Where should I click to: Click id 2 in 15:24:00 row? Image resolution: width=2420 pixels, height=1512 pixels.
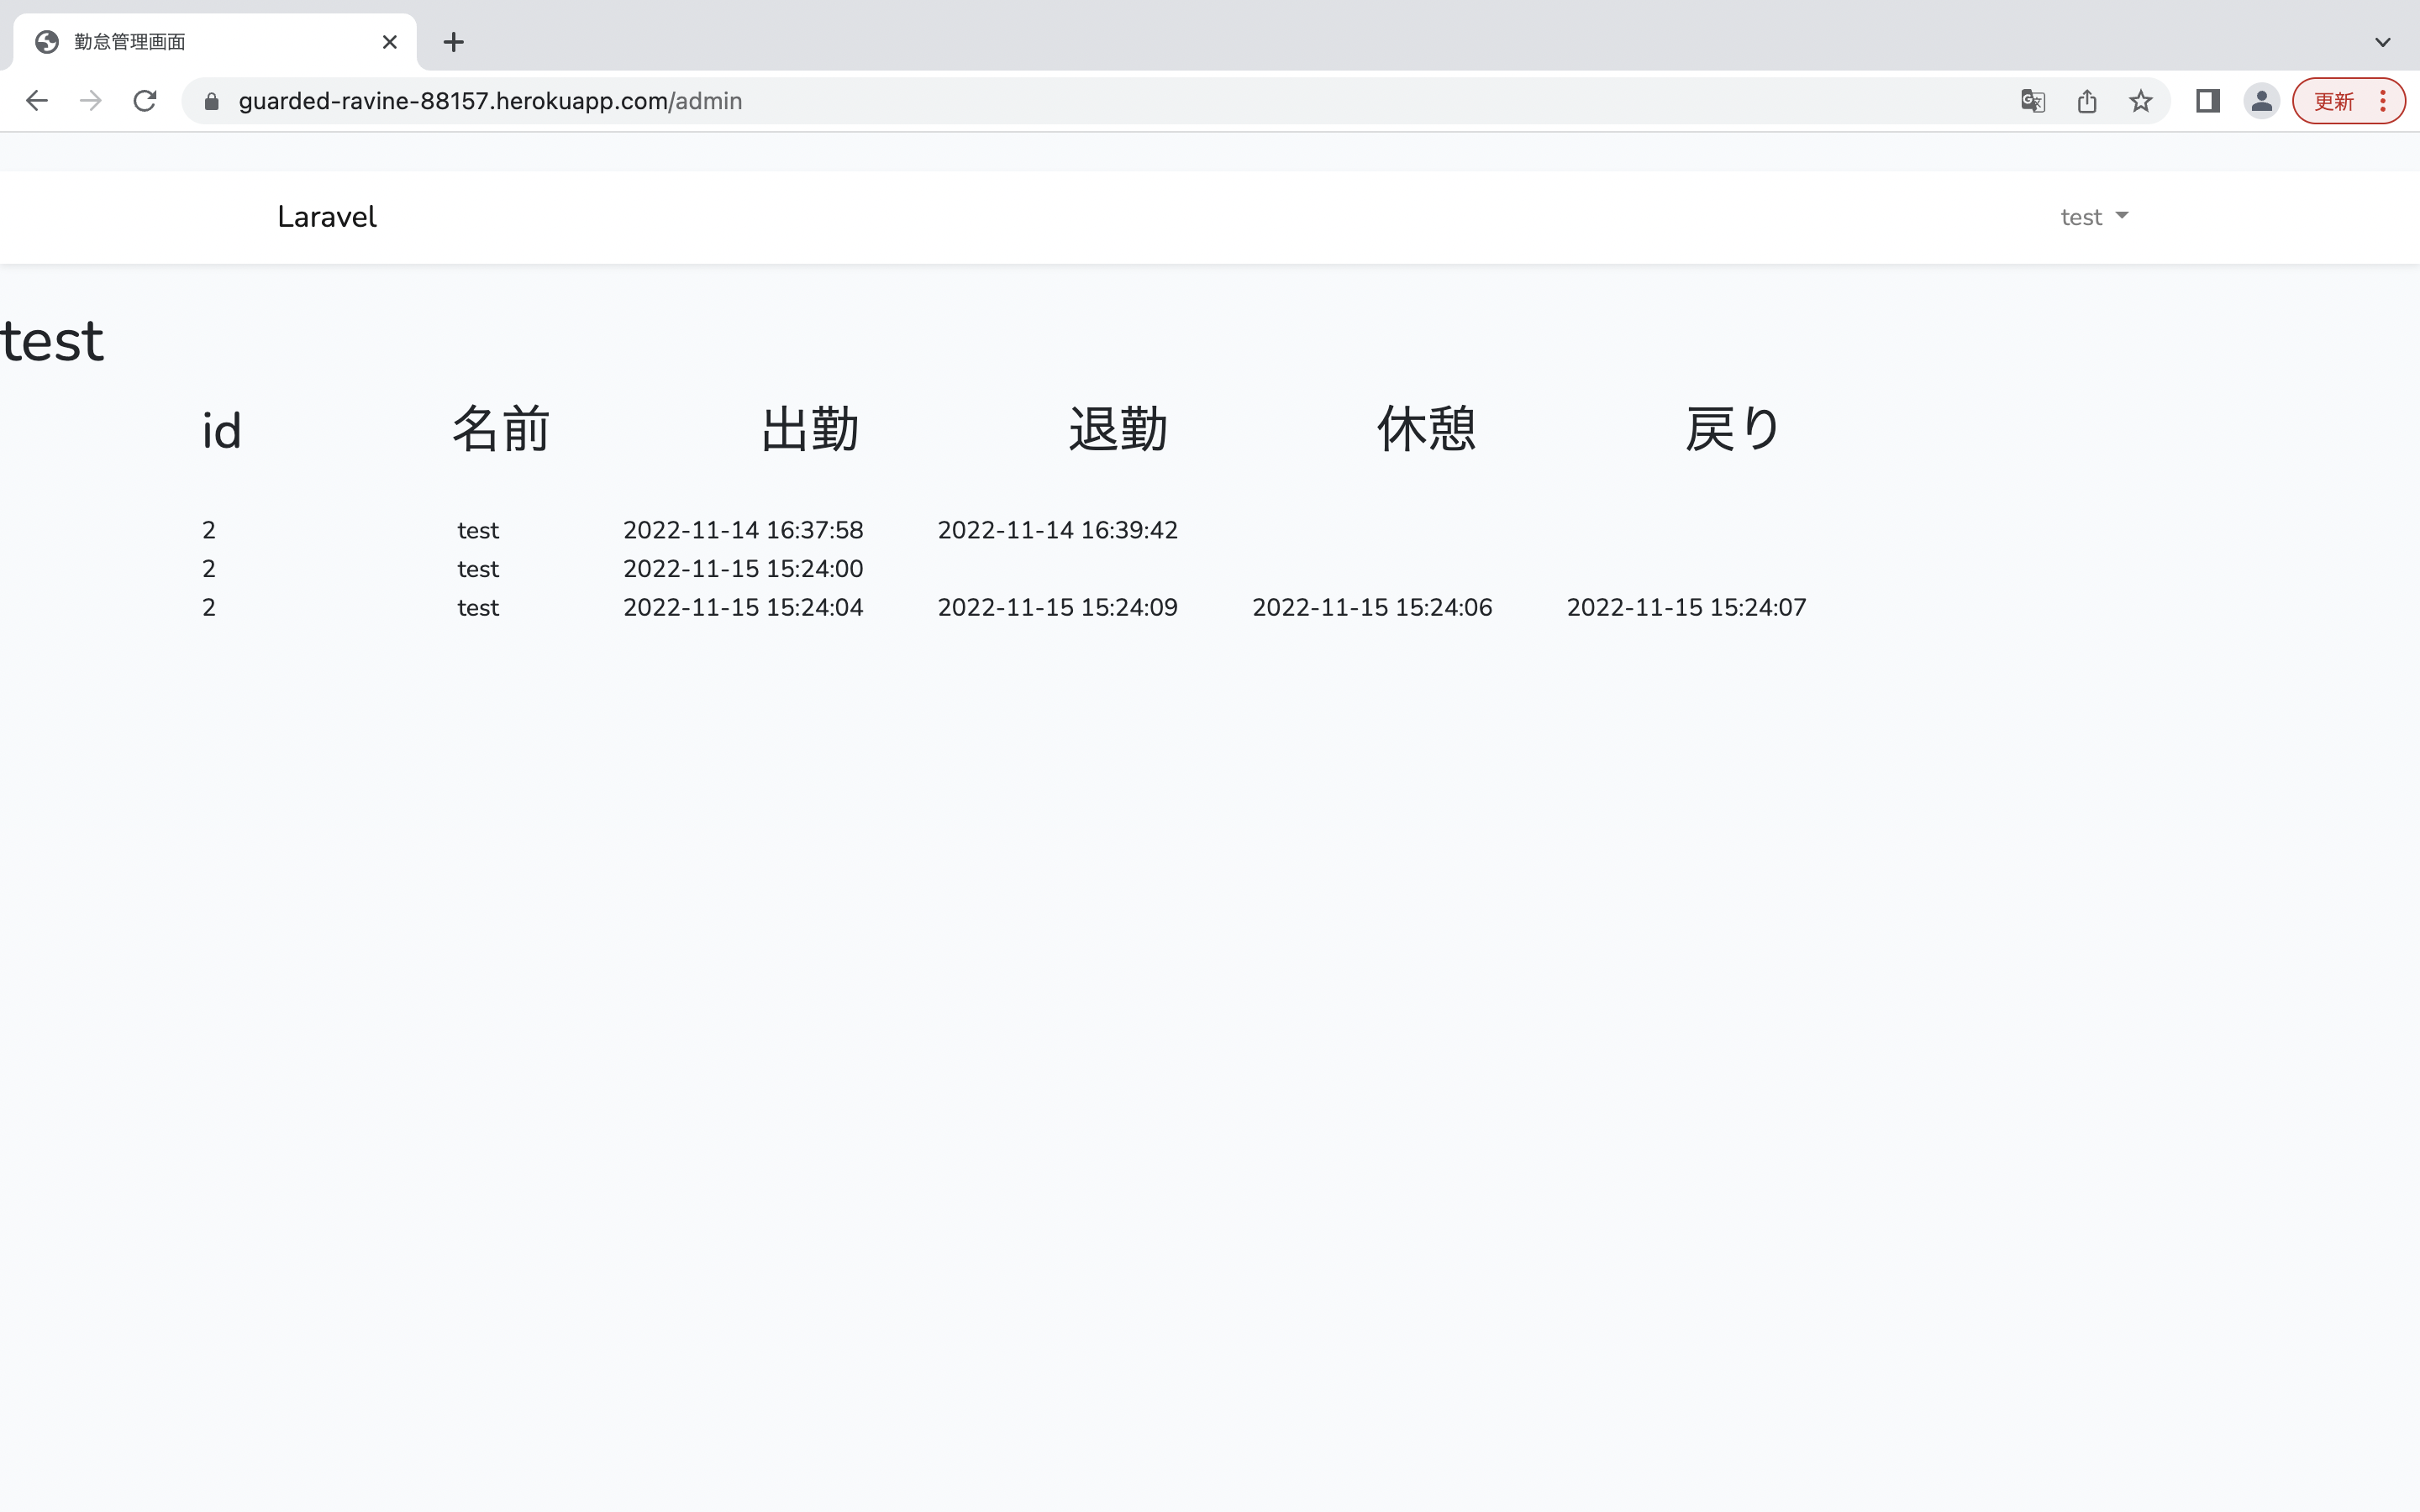click(x=209, y=569)
